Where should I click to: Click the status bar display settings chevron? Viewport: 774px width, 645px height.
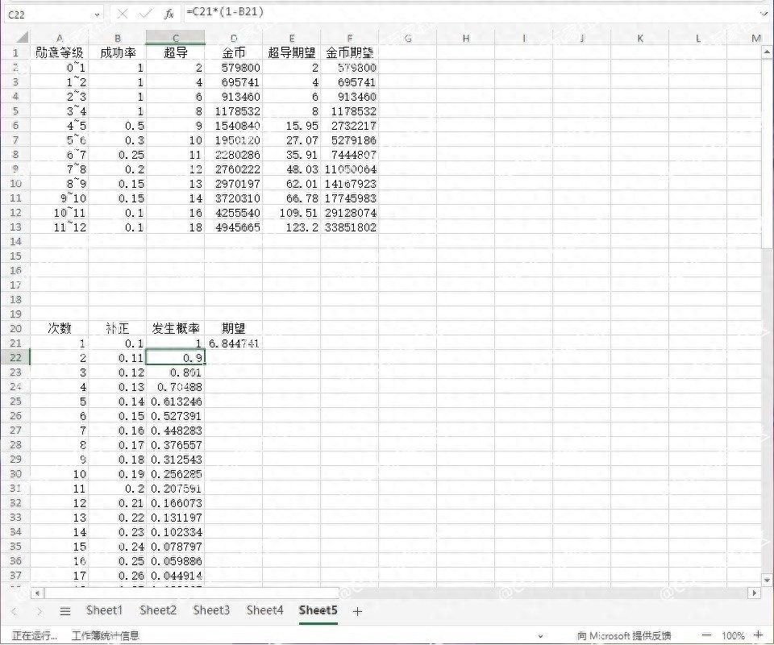(x=540, y=636)
